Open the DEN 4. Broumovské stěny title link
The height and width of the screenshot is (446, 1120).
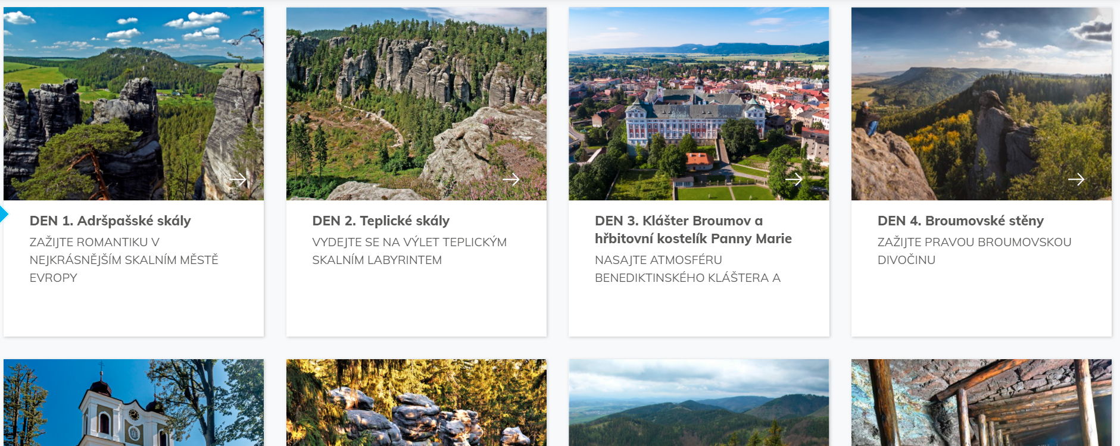960,221
